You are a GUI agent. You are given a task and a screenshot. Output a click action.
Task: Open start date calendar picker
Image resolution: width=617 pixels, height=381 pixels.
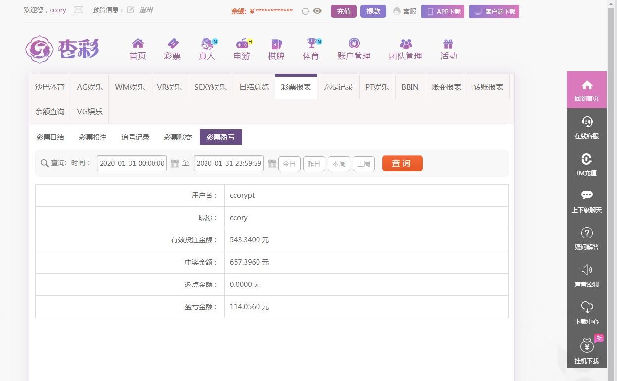coord(175,163)
